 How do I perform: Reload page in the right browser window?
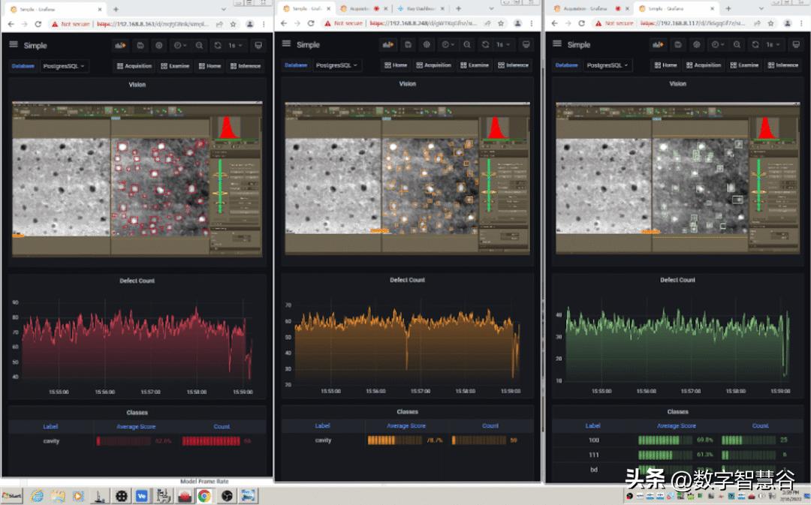click(x=580, y=23)
